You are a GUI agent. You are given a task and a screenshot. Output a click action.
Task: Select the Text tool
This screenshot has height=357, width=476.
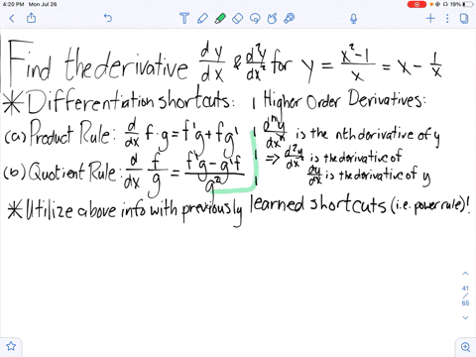pyautogui.click(x=184, y=18)
